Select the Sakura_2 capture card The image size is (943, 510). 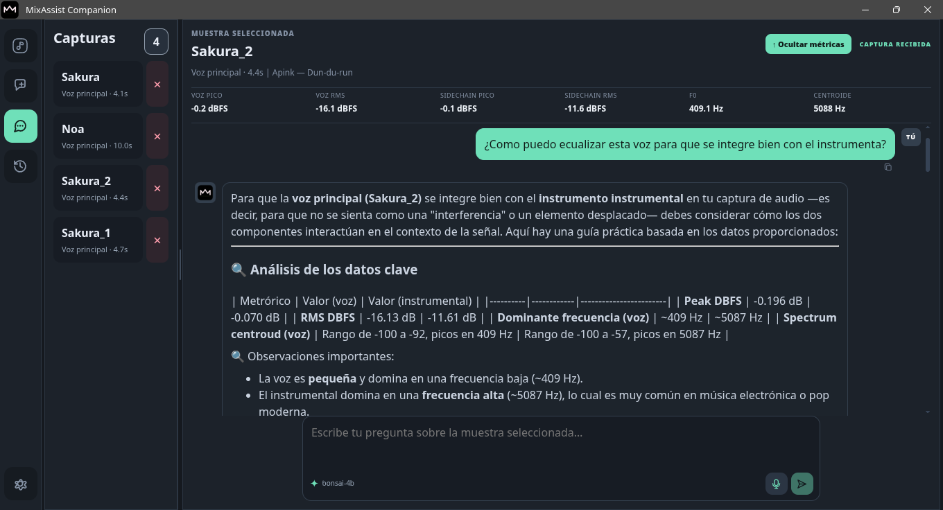coord(98,188)
